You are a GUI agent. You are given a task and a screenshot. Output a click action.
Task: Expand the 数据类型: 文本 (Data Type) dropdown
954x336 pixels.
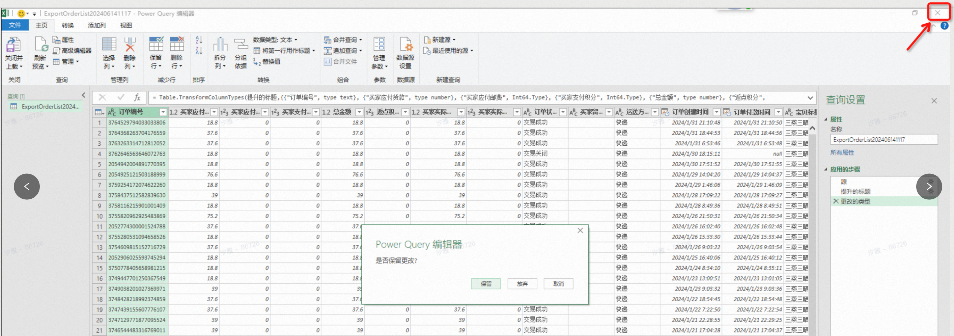(275, 39)
